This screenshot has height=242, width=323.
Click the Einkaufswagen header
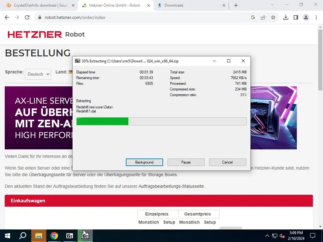coord(159,201)
